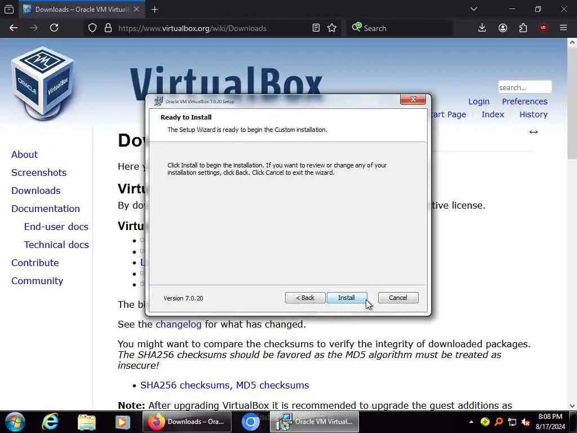Open the changelog link

(179, 324)
